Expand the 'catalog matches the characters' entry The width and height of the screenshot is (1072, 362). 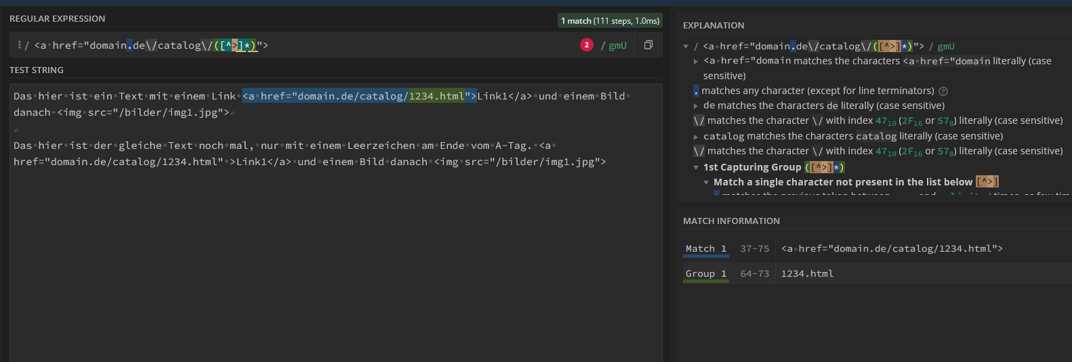coord(695,137)
